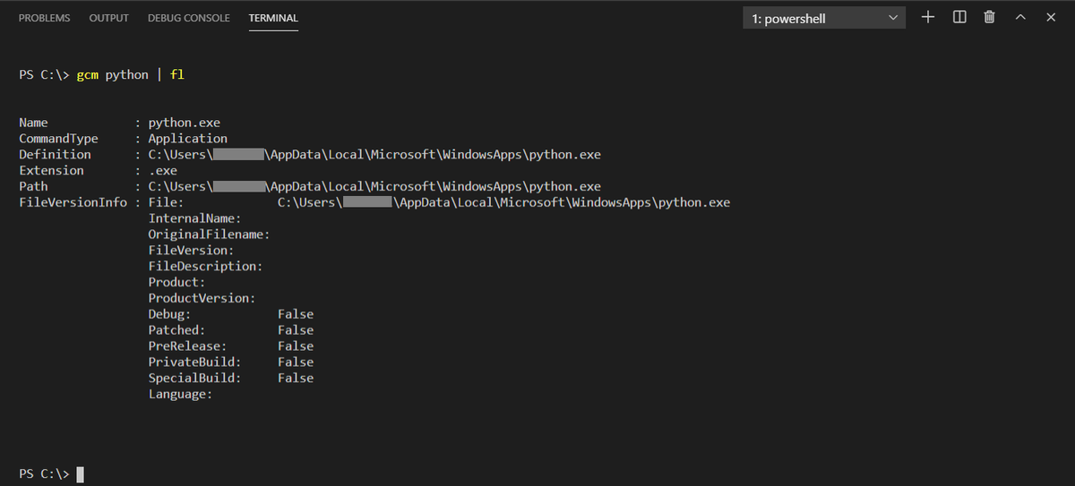Viewport: 1075px width, 486px height.
Task: Click the CommandType value 'Application'
Action: click(188, 139)
